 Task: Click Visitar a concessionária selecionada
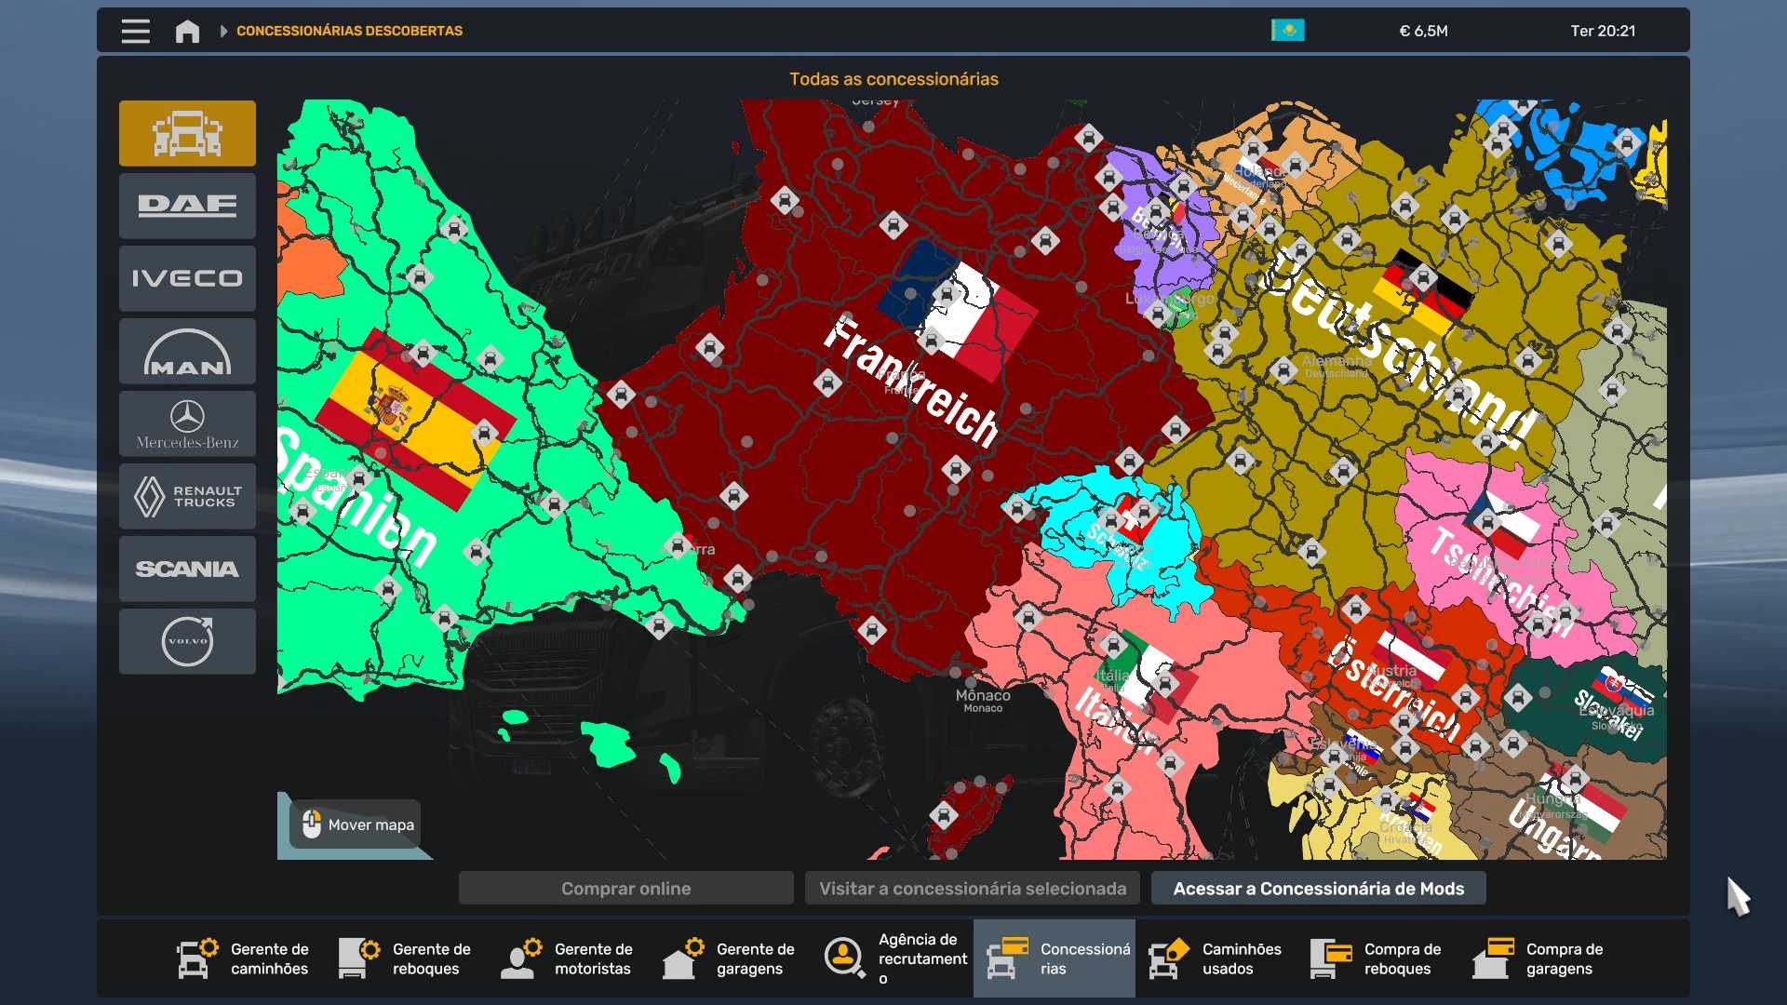(973, 889)
